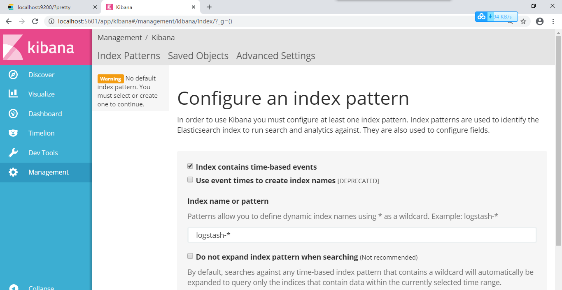The width and height of the screenshot is (562, 290).
Task: Click the forward navigation arrow
Action: tap(22, 21)
